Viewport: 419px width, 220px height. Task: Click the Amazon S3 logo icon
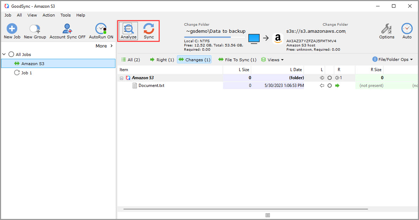coord(278,38)
